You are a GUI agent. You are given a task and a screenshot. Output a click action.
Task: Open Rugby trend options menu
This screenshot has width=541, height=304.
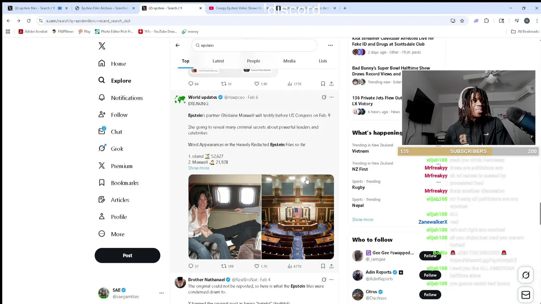tap(438, 182)
